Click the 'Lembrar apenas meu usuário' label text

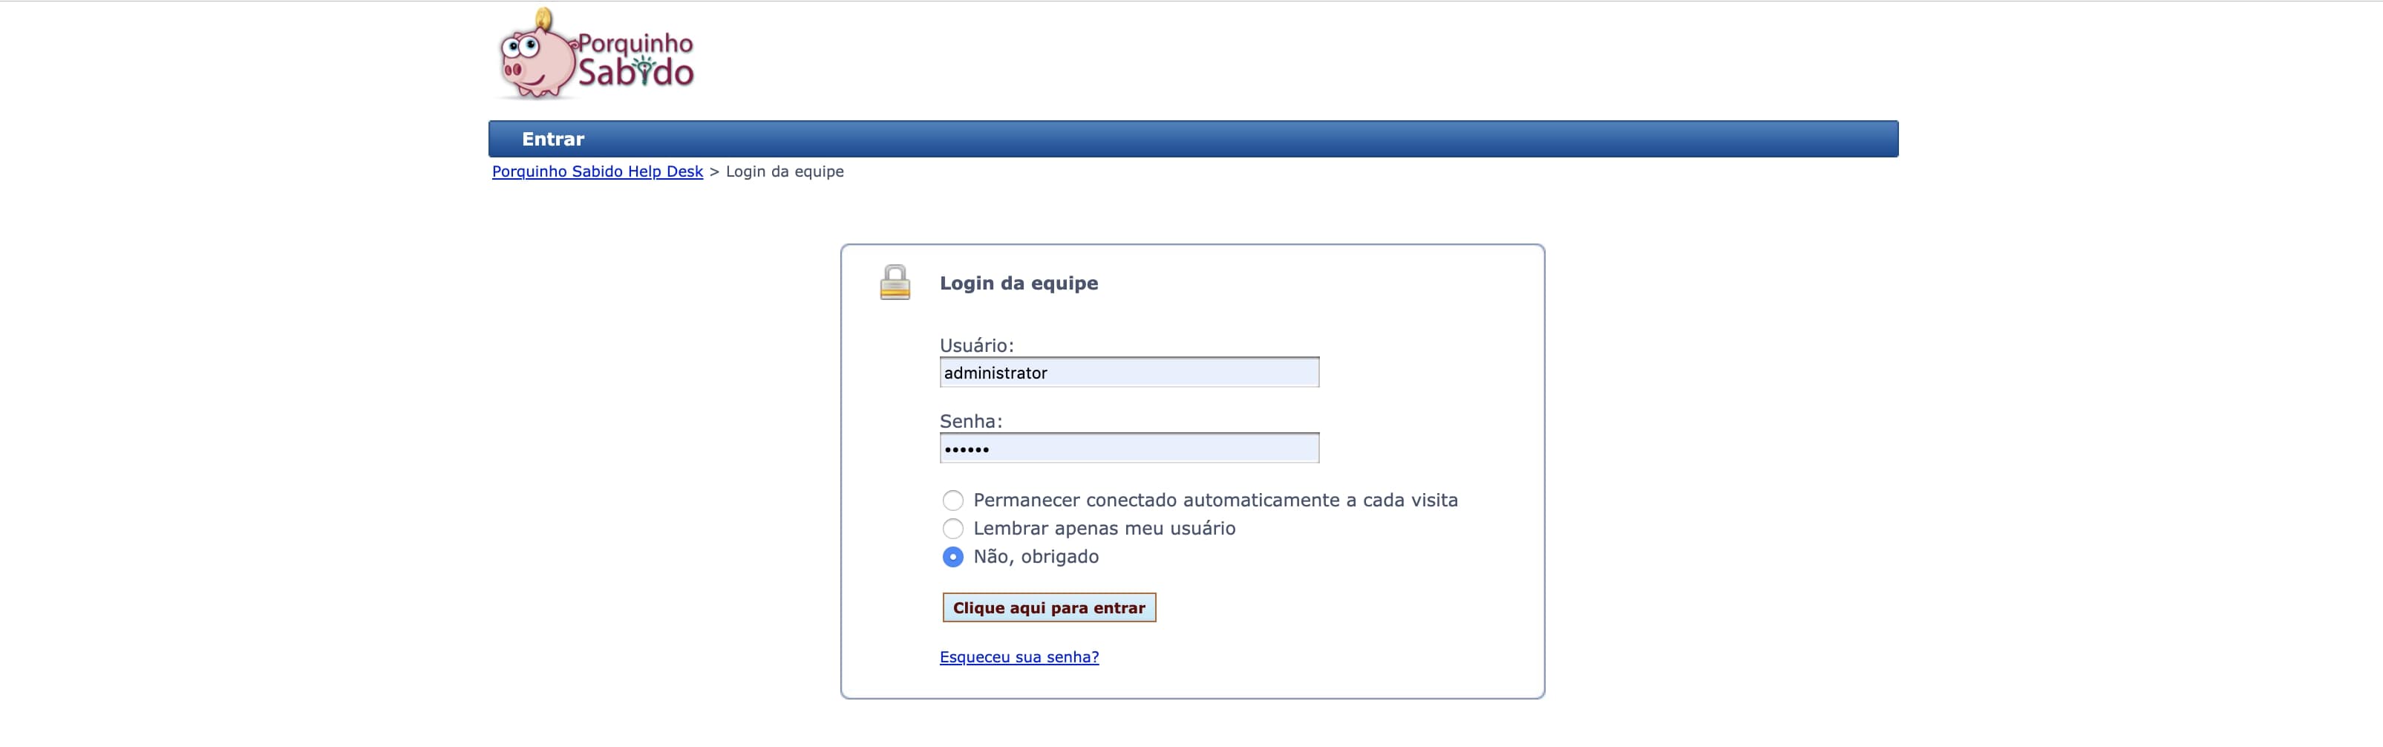pos(1104,529)
